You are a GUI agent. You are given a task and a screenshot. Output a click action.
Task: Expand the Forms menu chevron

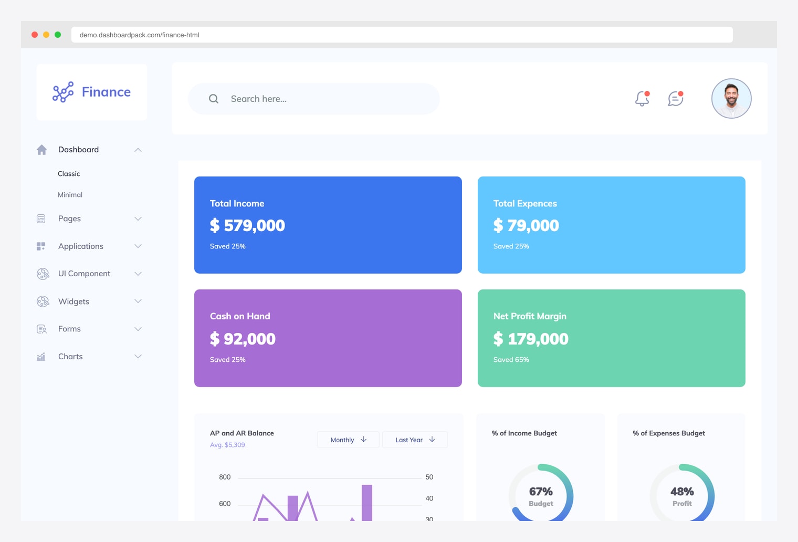point(138,329)
